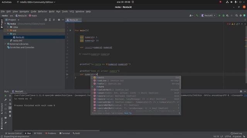
Task: Click the gutter run arrow beside fun main
Action: click(70, 30)
